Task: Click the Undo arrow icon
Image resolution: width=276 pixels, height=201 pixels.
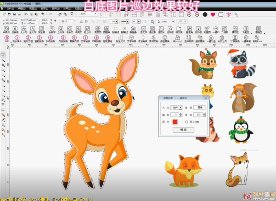Action: [x=43, y=14]
